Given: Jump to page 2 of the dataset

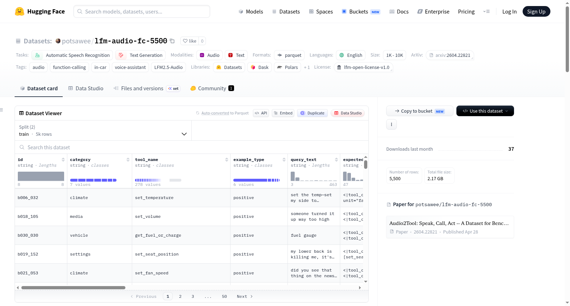Looking at the screenshot, I should pos(180,296).
